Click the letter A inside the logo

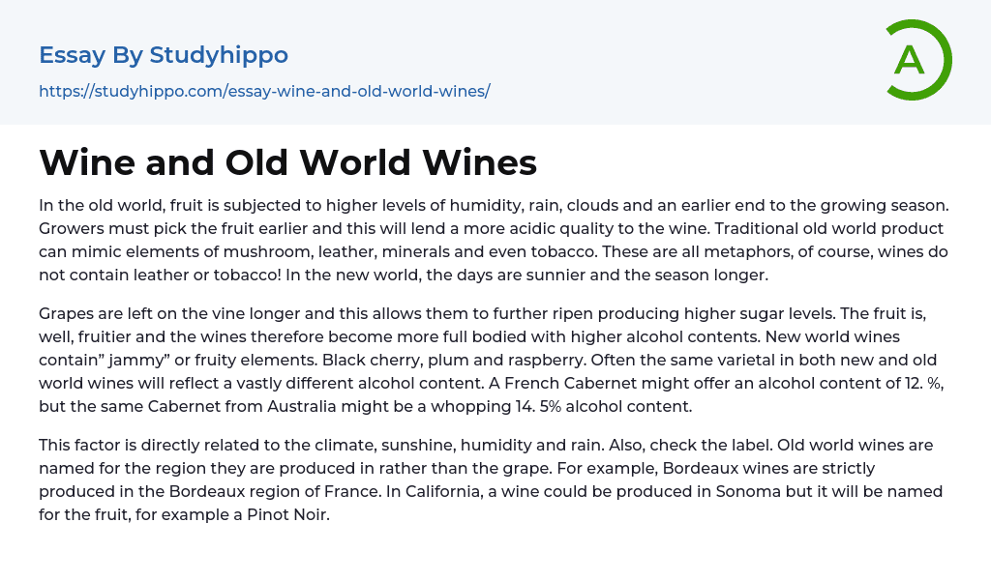[x=910, y=60]
